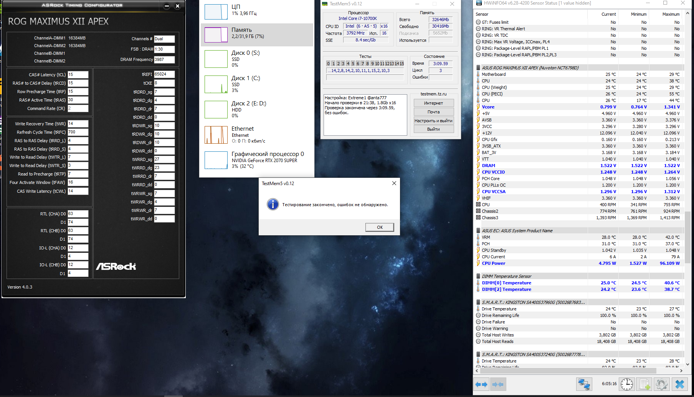Click the scroll-down arrow in HWiNFO sensor list

(687, 364)
